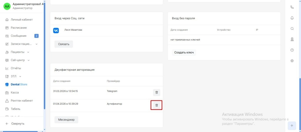Viewport: 301px width, 132px height.
Task: Go to Dental Store section
Action: pos(19,84)
